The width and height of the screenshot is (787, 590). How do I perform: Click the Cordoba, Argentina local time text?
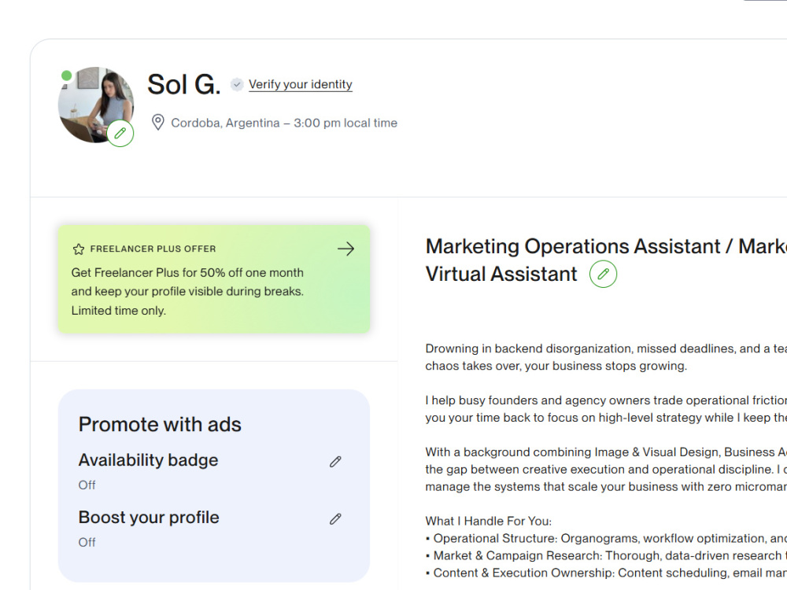point(284,123)
